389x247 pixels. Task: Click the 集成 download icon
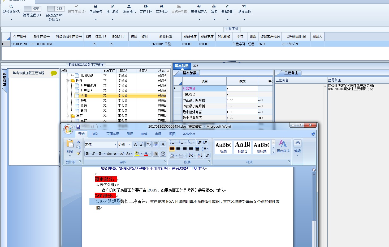(x=214, y=6)
